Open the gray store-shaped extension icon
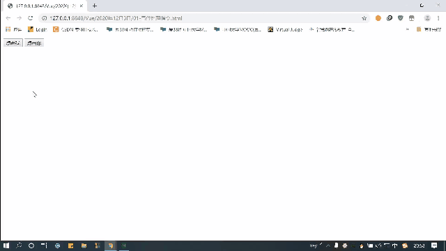The height and width of the screenshot is (251, 446). [412, 18]
